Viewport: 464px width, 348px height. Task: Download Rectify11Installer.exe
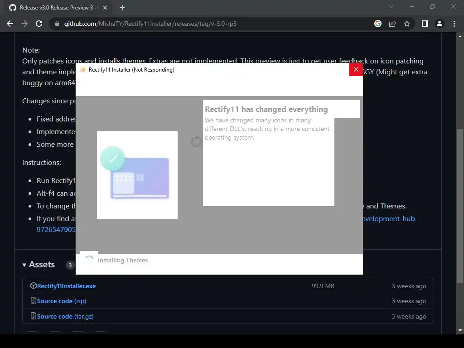[66, 286]
